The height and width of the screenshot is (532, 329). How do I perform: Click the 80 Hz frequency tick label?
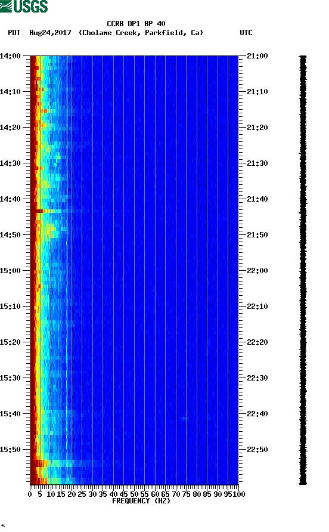[197, 494]
